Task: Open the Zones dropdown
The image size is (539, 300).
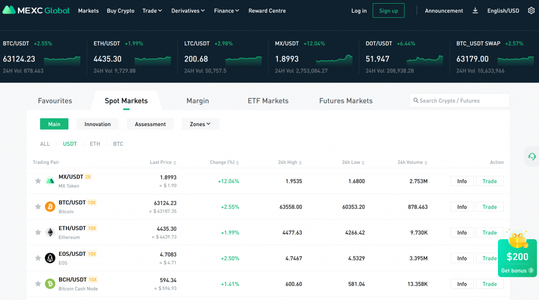Action: coord(200,124)
